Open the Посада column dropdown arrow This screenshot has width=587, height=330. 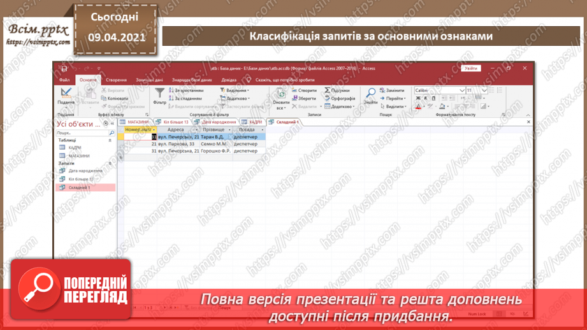(x=263, y=130)
